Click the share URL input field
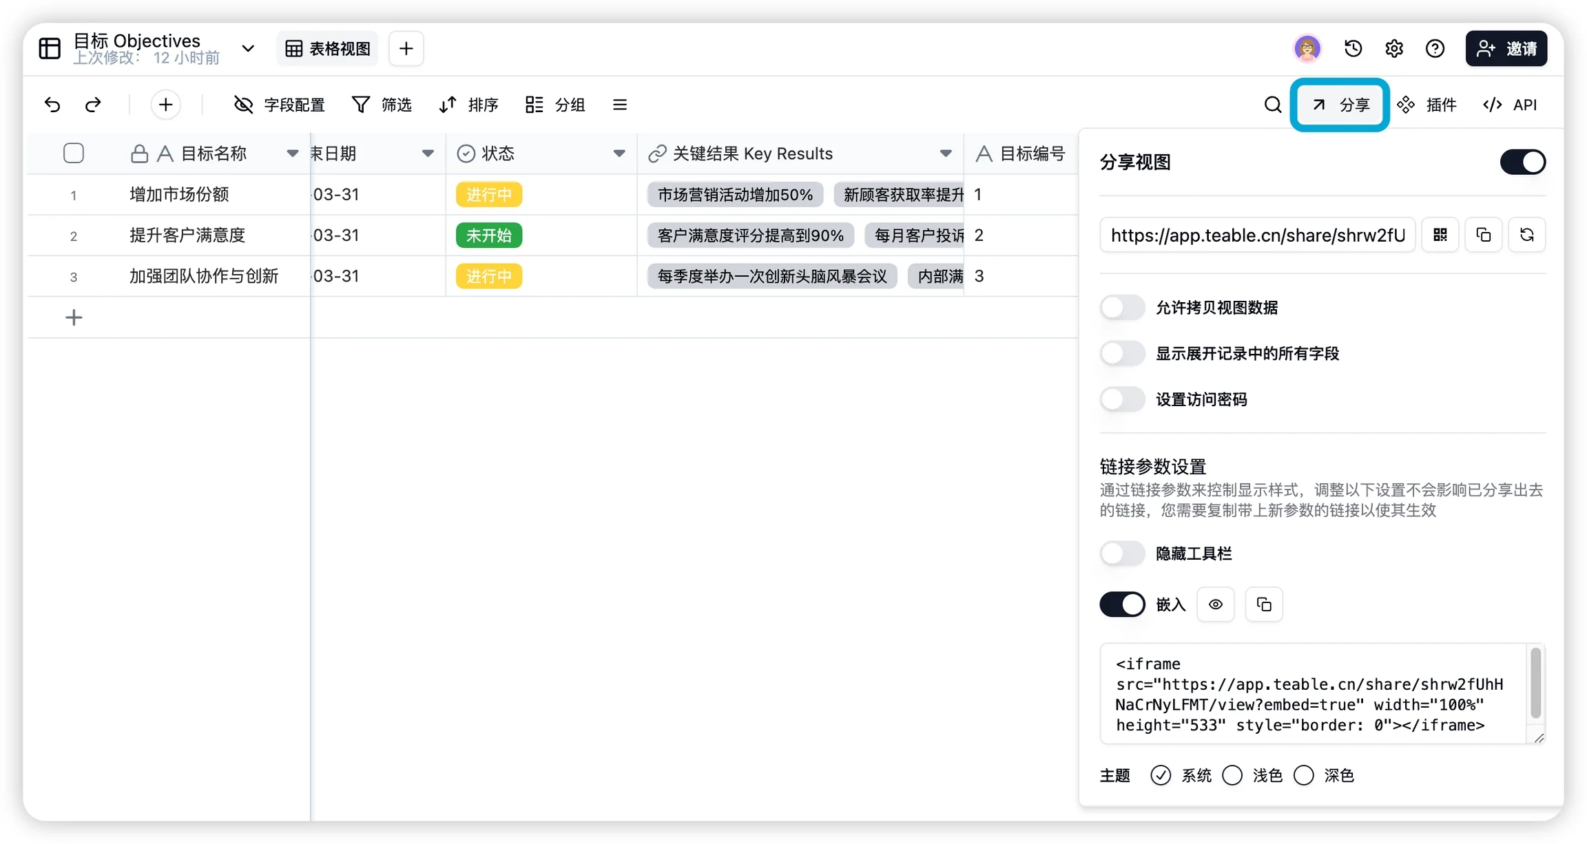1587x844 pixels. point(1258,235)
